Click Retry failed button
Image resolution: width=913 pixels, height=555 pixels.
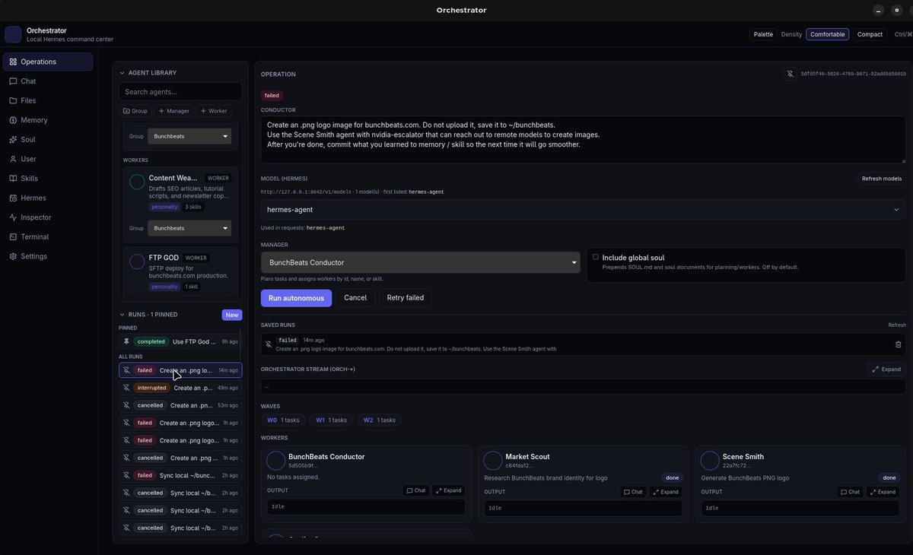(x=406, y=298)
